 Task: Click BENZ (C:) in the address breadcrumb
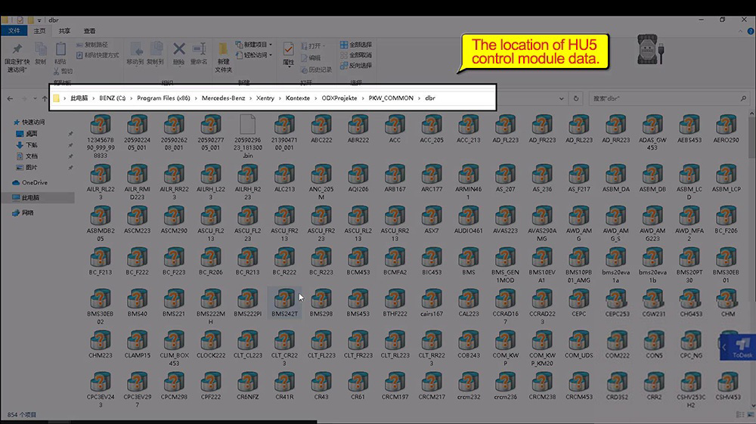pos(113,97)
